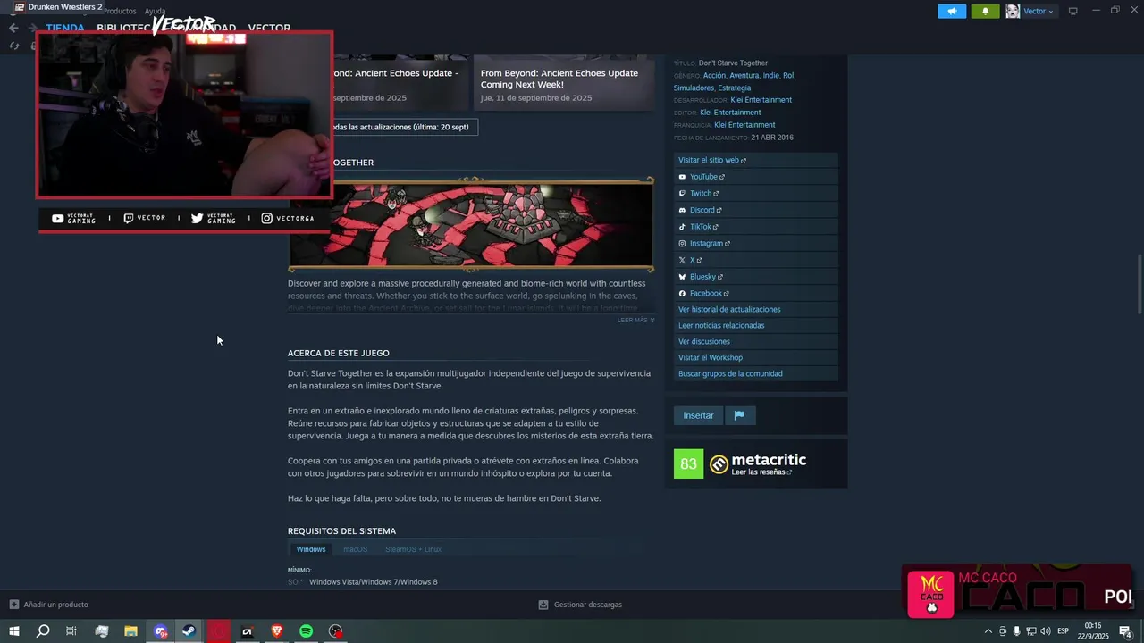Select the SteamOS + Linux requirements tab

click(x=413, y=549)
